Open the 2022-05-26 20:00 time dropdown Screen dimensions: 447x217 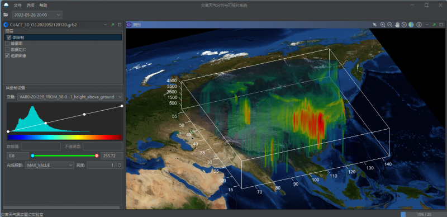pos(37,15)
